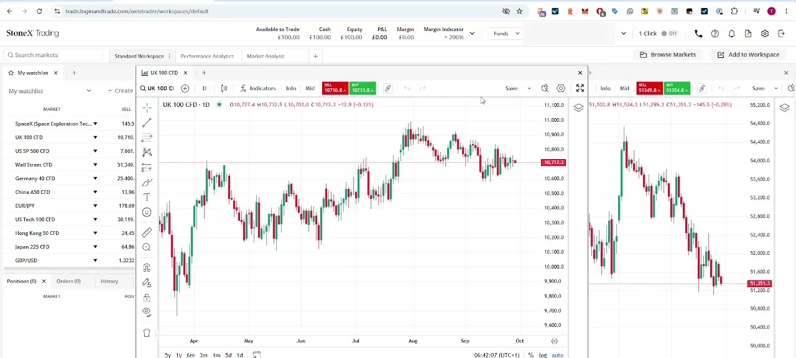The height and width of the screenshot is (358, 796).
Task: Click in the Search markets field
Action: click(x=53, y=55)
